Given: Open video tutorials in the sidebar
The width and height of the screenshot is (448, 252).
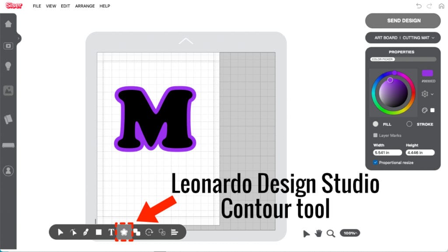Looking at the screenshot, I should pos(8,46).
